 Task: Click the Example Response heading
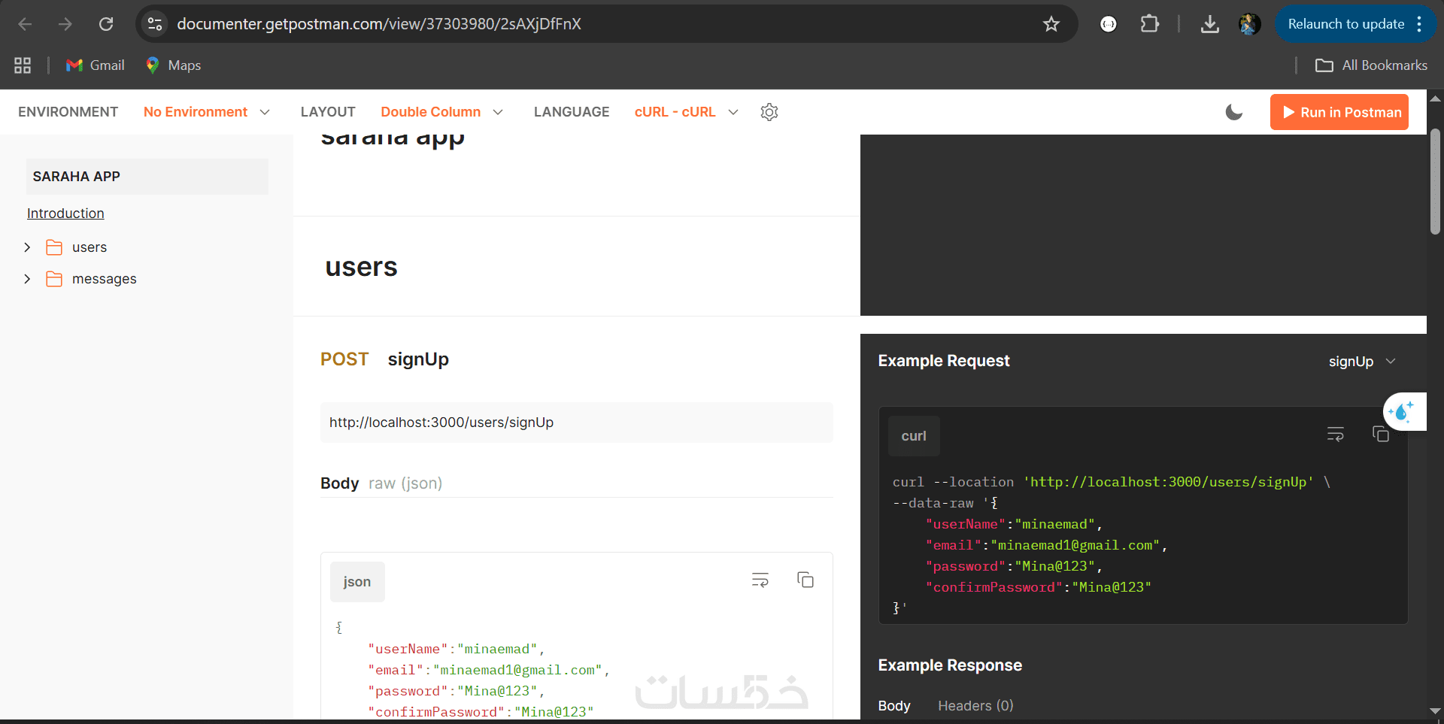tap(950, 665)
